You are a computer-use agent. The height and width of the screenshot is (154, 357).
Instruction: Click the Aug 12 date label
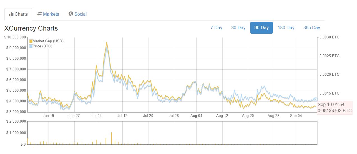222,116
